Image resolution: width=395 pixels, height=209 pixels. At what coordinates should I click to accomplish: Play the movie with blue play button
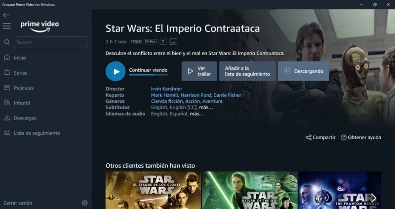pos(116,71)
